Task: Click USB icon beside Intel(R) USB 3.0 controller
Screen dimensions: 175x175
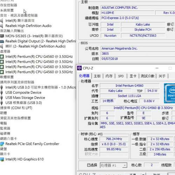Action: (x=1, y=87)
